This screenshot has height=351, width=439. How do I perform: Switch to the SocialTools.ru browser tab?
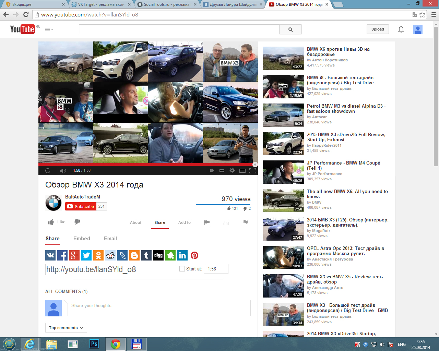(166, 4)
